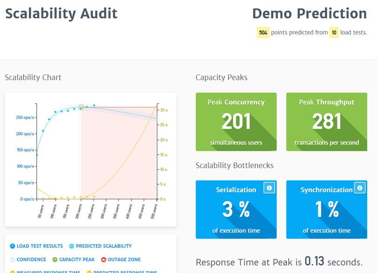Click the 15 s axis label
The height and width of the screenshot is (273, 377).
coord(163,154)
